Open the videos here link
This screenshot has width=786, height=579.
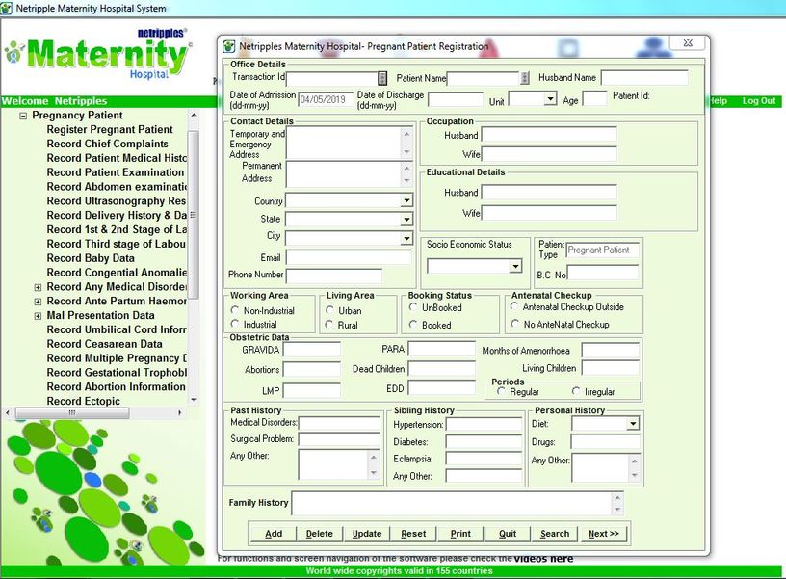pos(543,558)
